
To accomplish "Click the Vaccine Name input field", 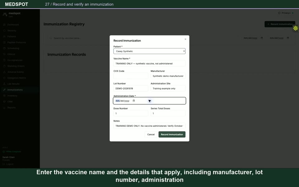I will coord(149,64).
